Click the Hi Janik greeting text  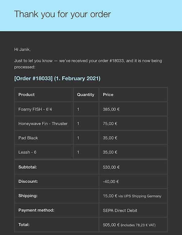[x=22, y=49]
